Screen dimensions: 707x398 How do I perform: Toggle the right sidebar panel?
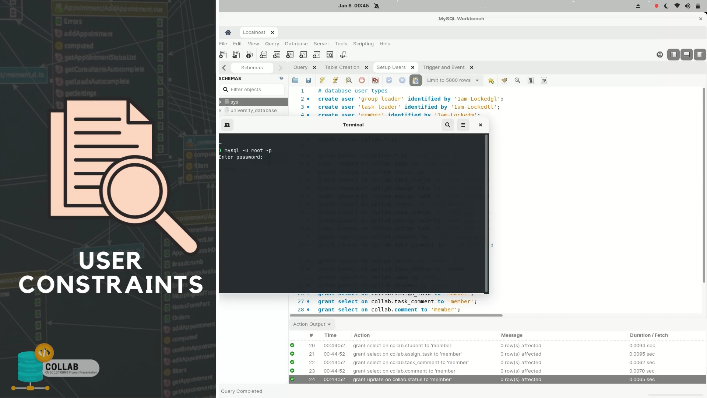click(700, 55)
